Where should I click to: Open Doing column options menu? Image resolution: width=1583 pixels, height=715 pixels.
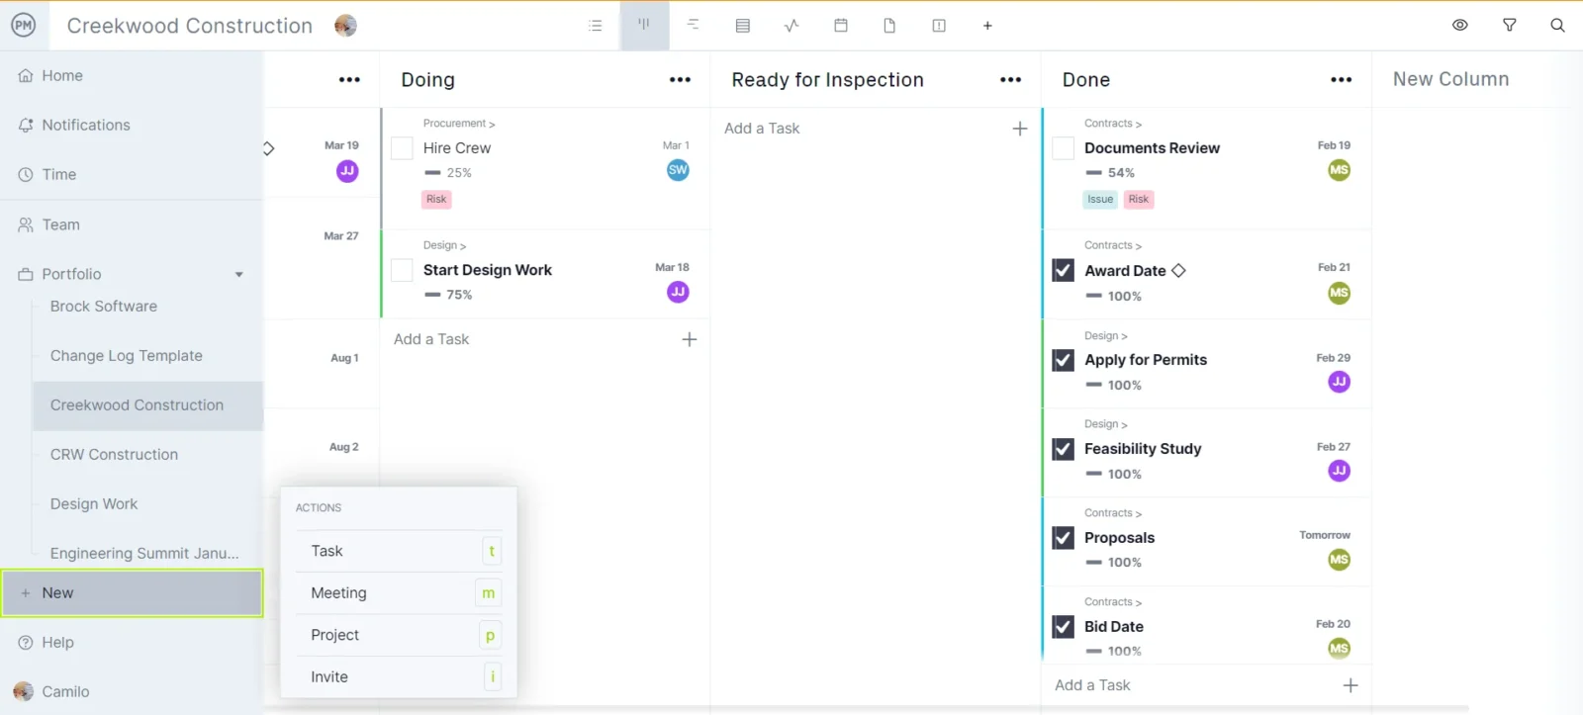coord(680,80)
